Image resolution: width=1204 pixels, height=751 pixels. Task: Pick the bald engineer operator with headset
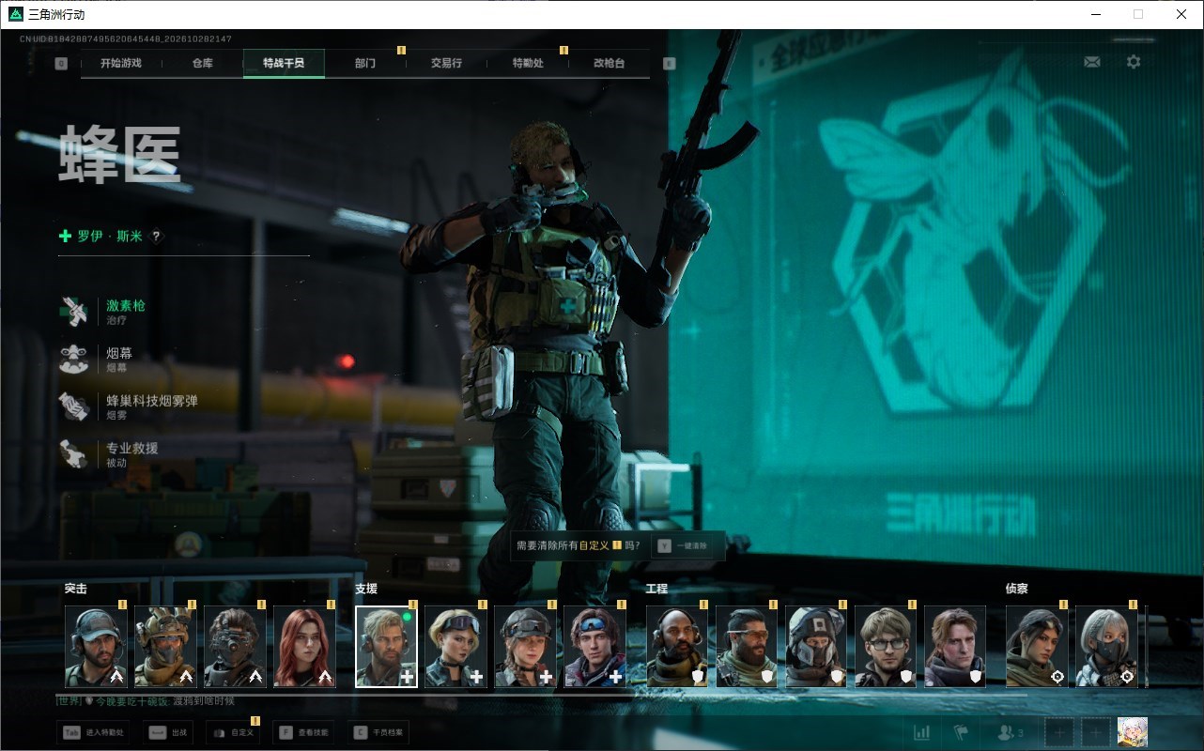678,647
